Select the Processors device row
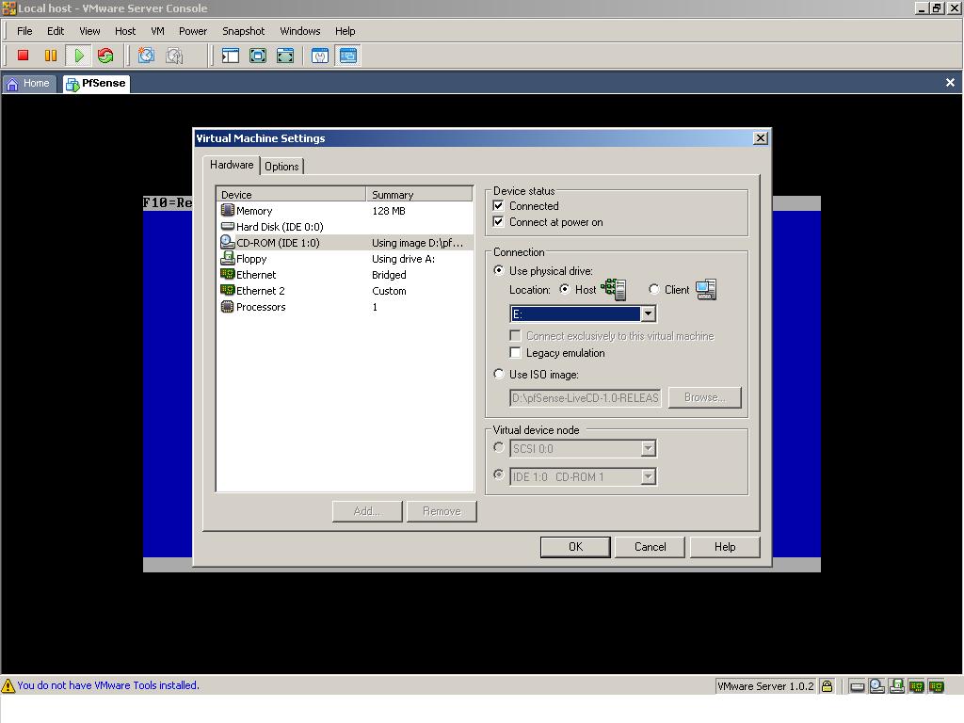This screenshot has height=723, width=964. point(345,307)
